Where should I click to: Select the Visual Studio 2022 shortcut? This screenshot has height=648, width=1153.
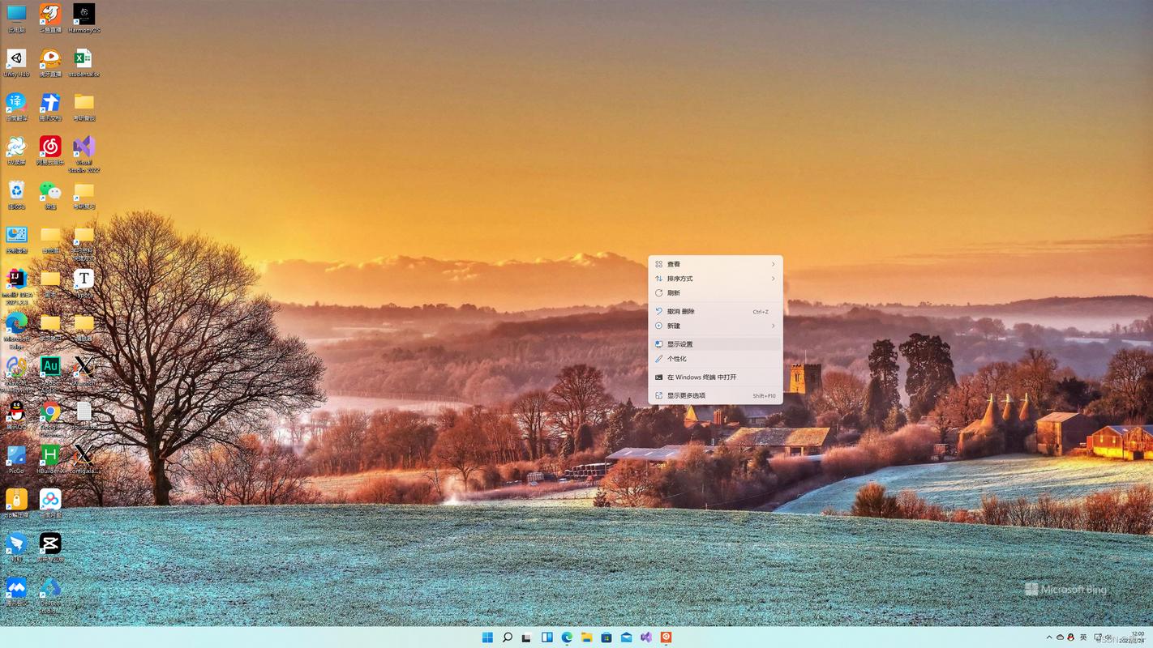coord(84,154)
